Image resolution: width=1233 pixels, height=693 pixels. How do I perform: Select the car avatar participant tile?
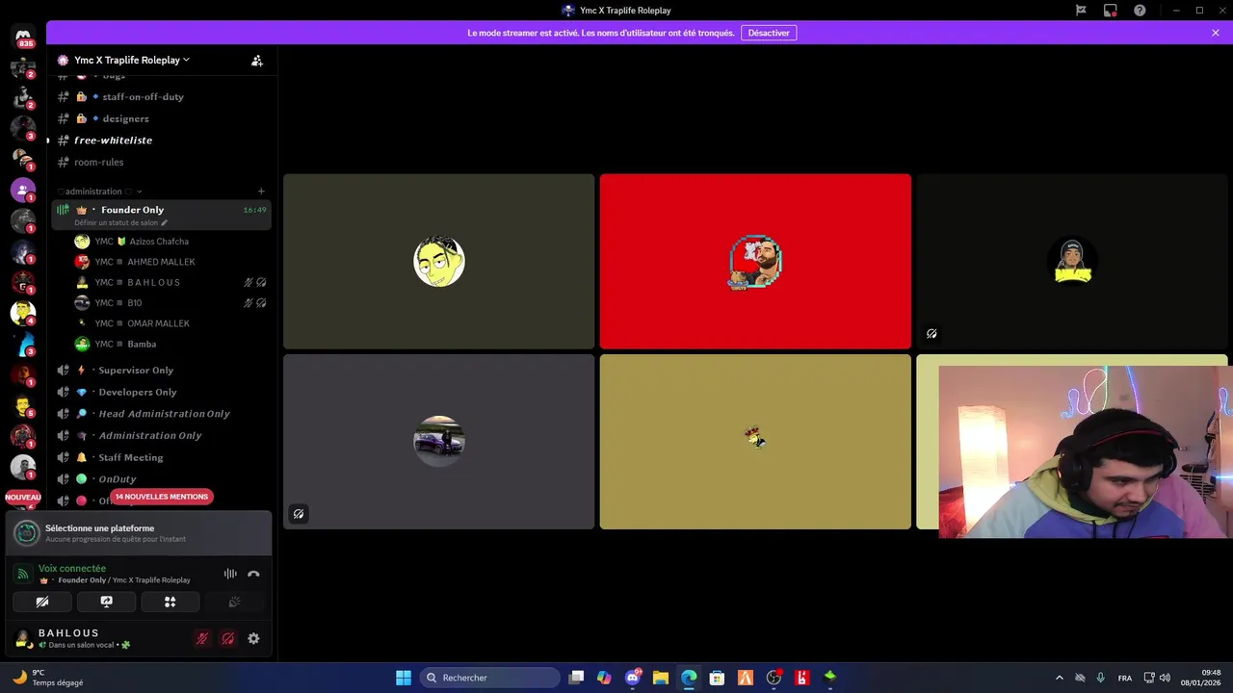pos(439,442)
